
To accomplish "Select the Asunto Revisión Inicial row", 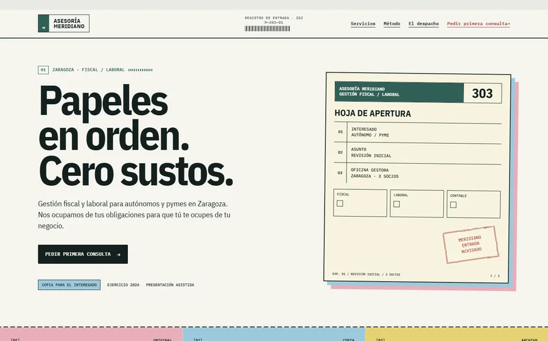I will coord(418,153).
